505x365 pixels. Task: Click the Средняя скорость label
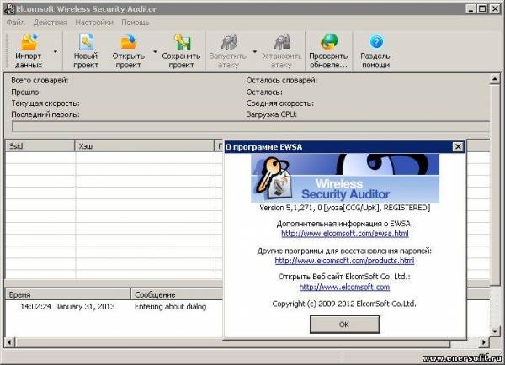click(280, 103)
